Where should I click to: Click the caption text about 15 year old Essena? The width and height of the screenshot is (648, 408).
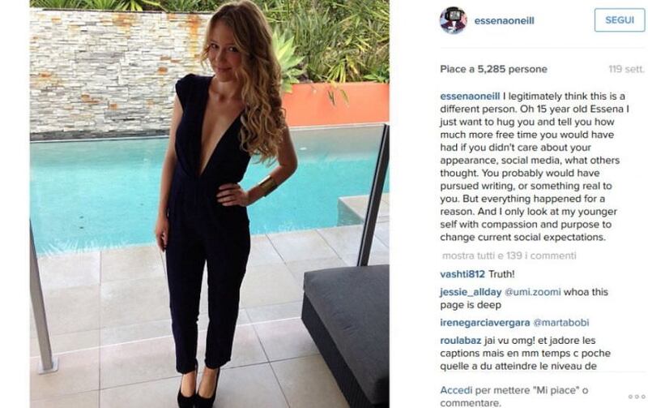click(x=535, y=167)
